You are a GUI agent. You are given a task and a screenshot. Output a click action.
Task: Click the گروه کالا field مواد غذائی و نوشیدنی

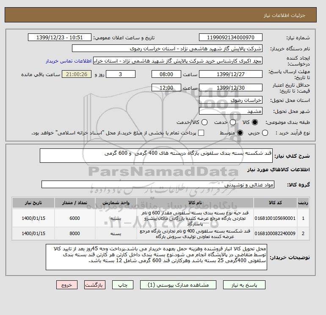(158, 184)
